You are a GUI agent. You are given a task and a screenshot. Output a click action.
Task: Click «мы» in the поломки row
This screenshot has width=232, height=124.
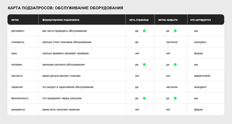(196, 64)
